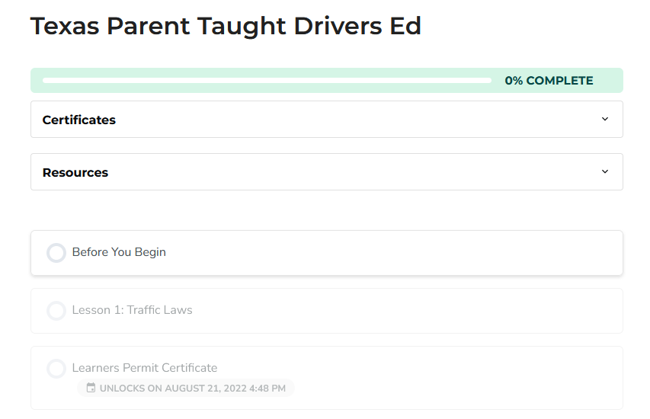The height and width of the screenshot is (419, 650).
Task: Check the Learners Permit Certificate status circle
Action: pyautogui.click(x=56, y=369)
